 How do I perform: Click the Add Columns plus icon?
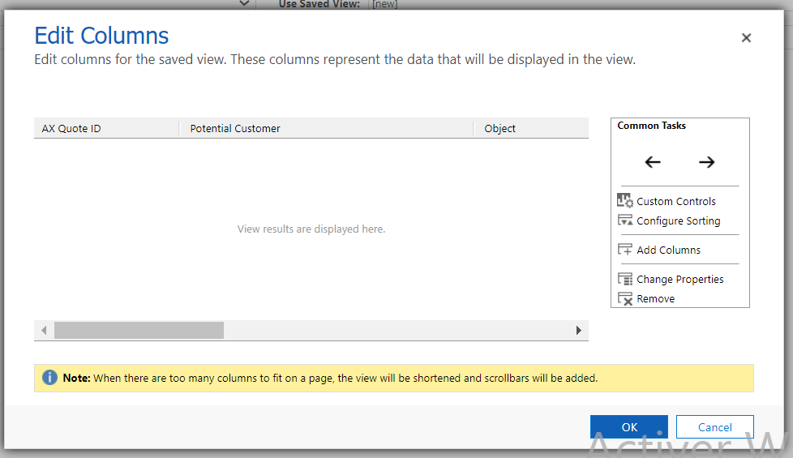coord(625,250)
